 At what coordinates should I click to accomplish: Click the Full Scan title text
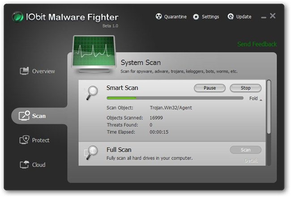[119, 150]
